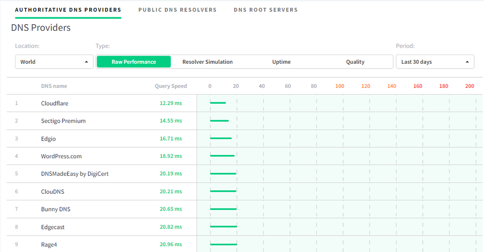Click WordPress.com's 18.92 ms value
This screenshot has width=484, height=252.
[171, 156]
